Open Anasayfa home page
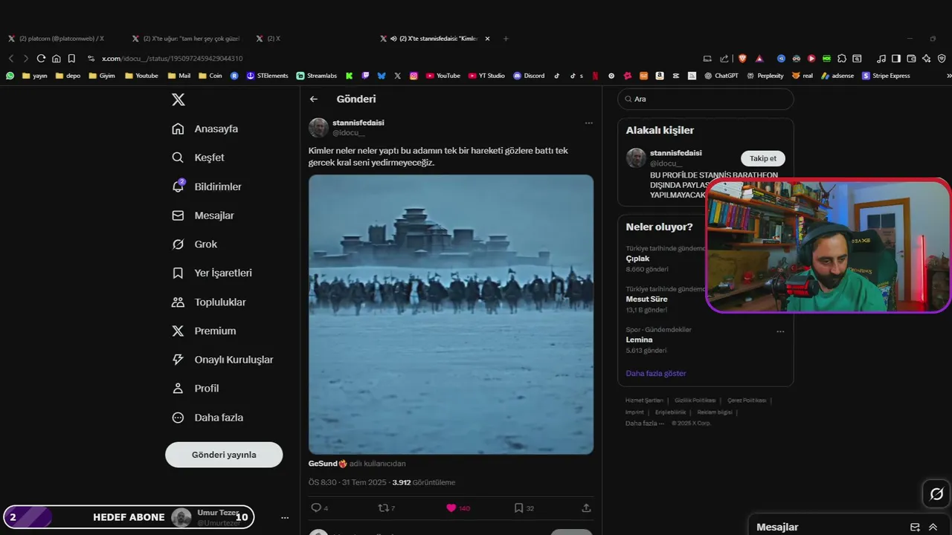Viewport: 952px width, 535px height. [205, 129]
